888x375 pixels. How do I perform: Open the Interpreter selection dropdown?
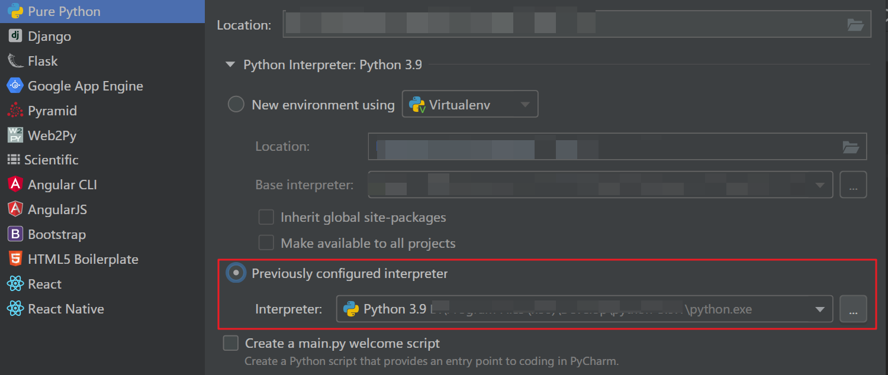coord(820,309)
